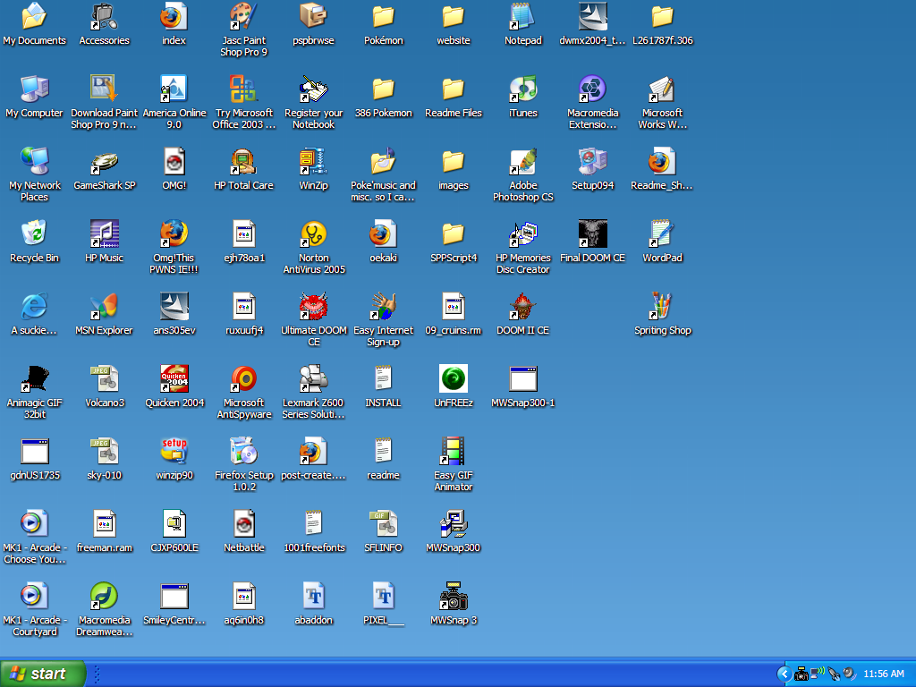
Task: Open MSN Explorer shortcut
Action: (104, 306)
